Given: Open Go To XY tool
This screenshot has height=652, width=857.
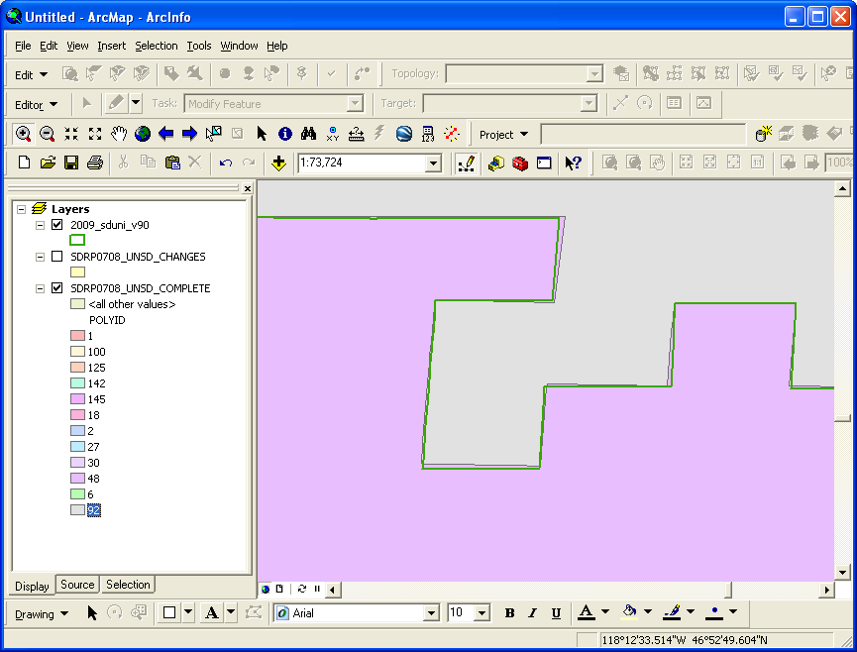Looking at the screenshot, I should click(332, 134).
